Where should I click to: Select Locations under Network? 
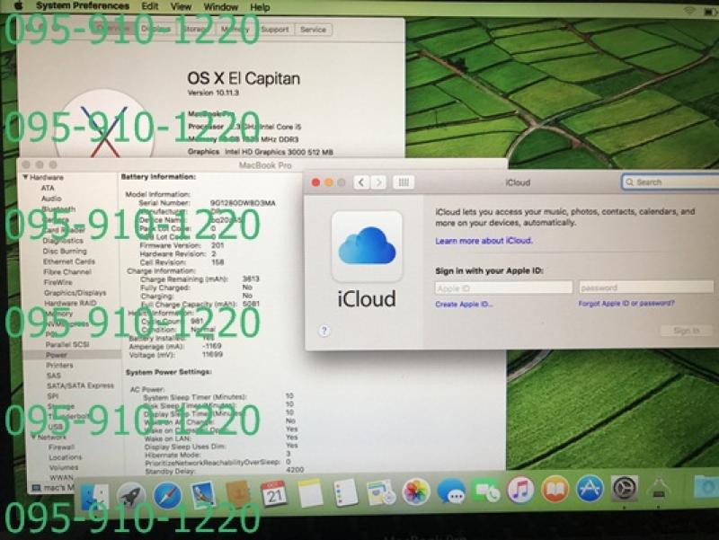click(65, 457)
